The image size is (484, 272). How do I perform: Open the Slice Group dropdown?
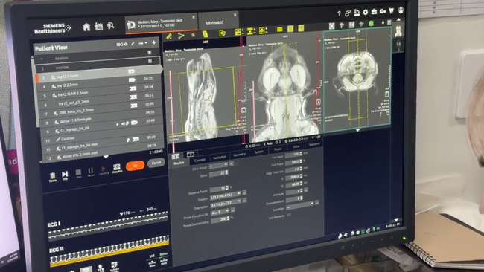(218, 166)
